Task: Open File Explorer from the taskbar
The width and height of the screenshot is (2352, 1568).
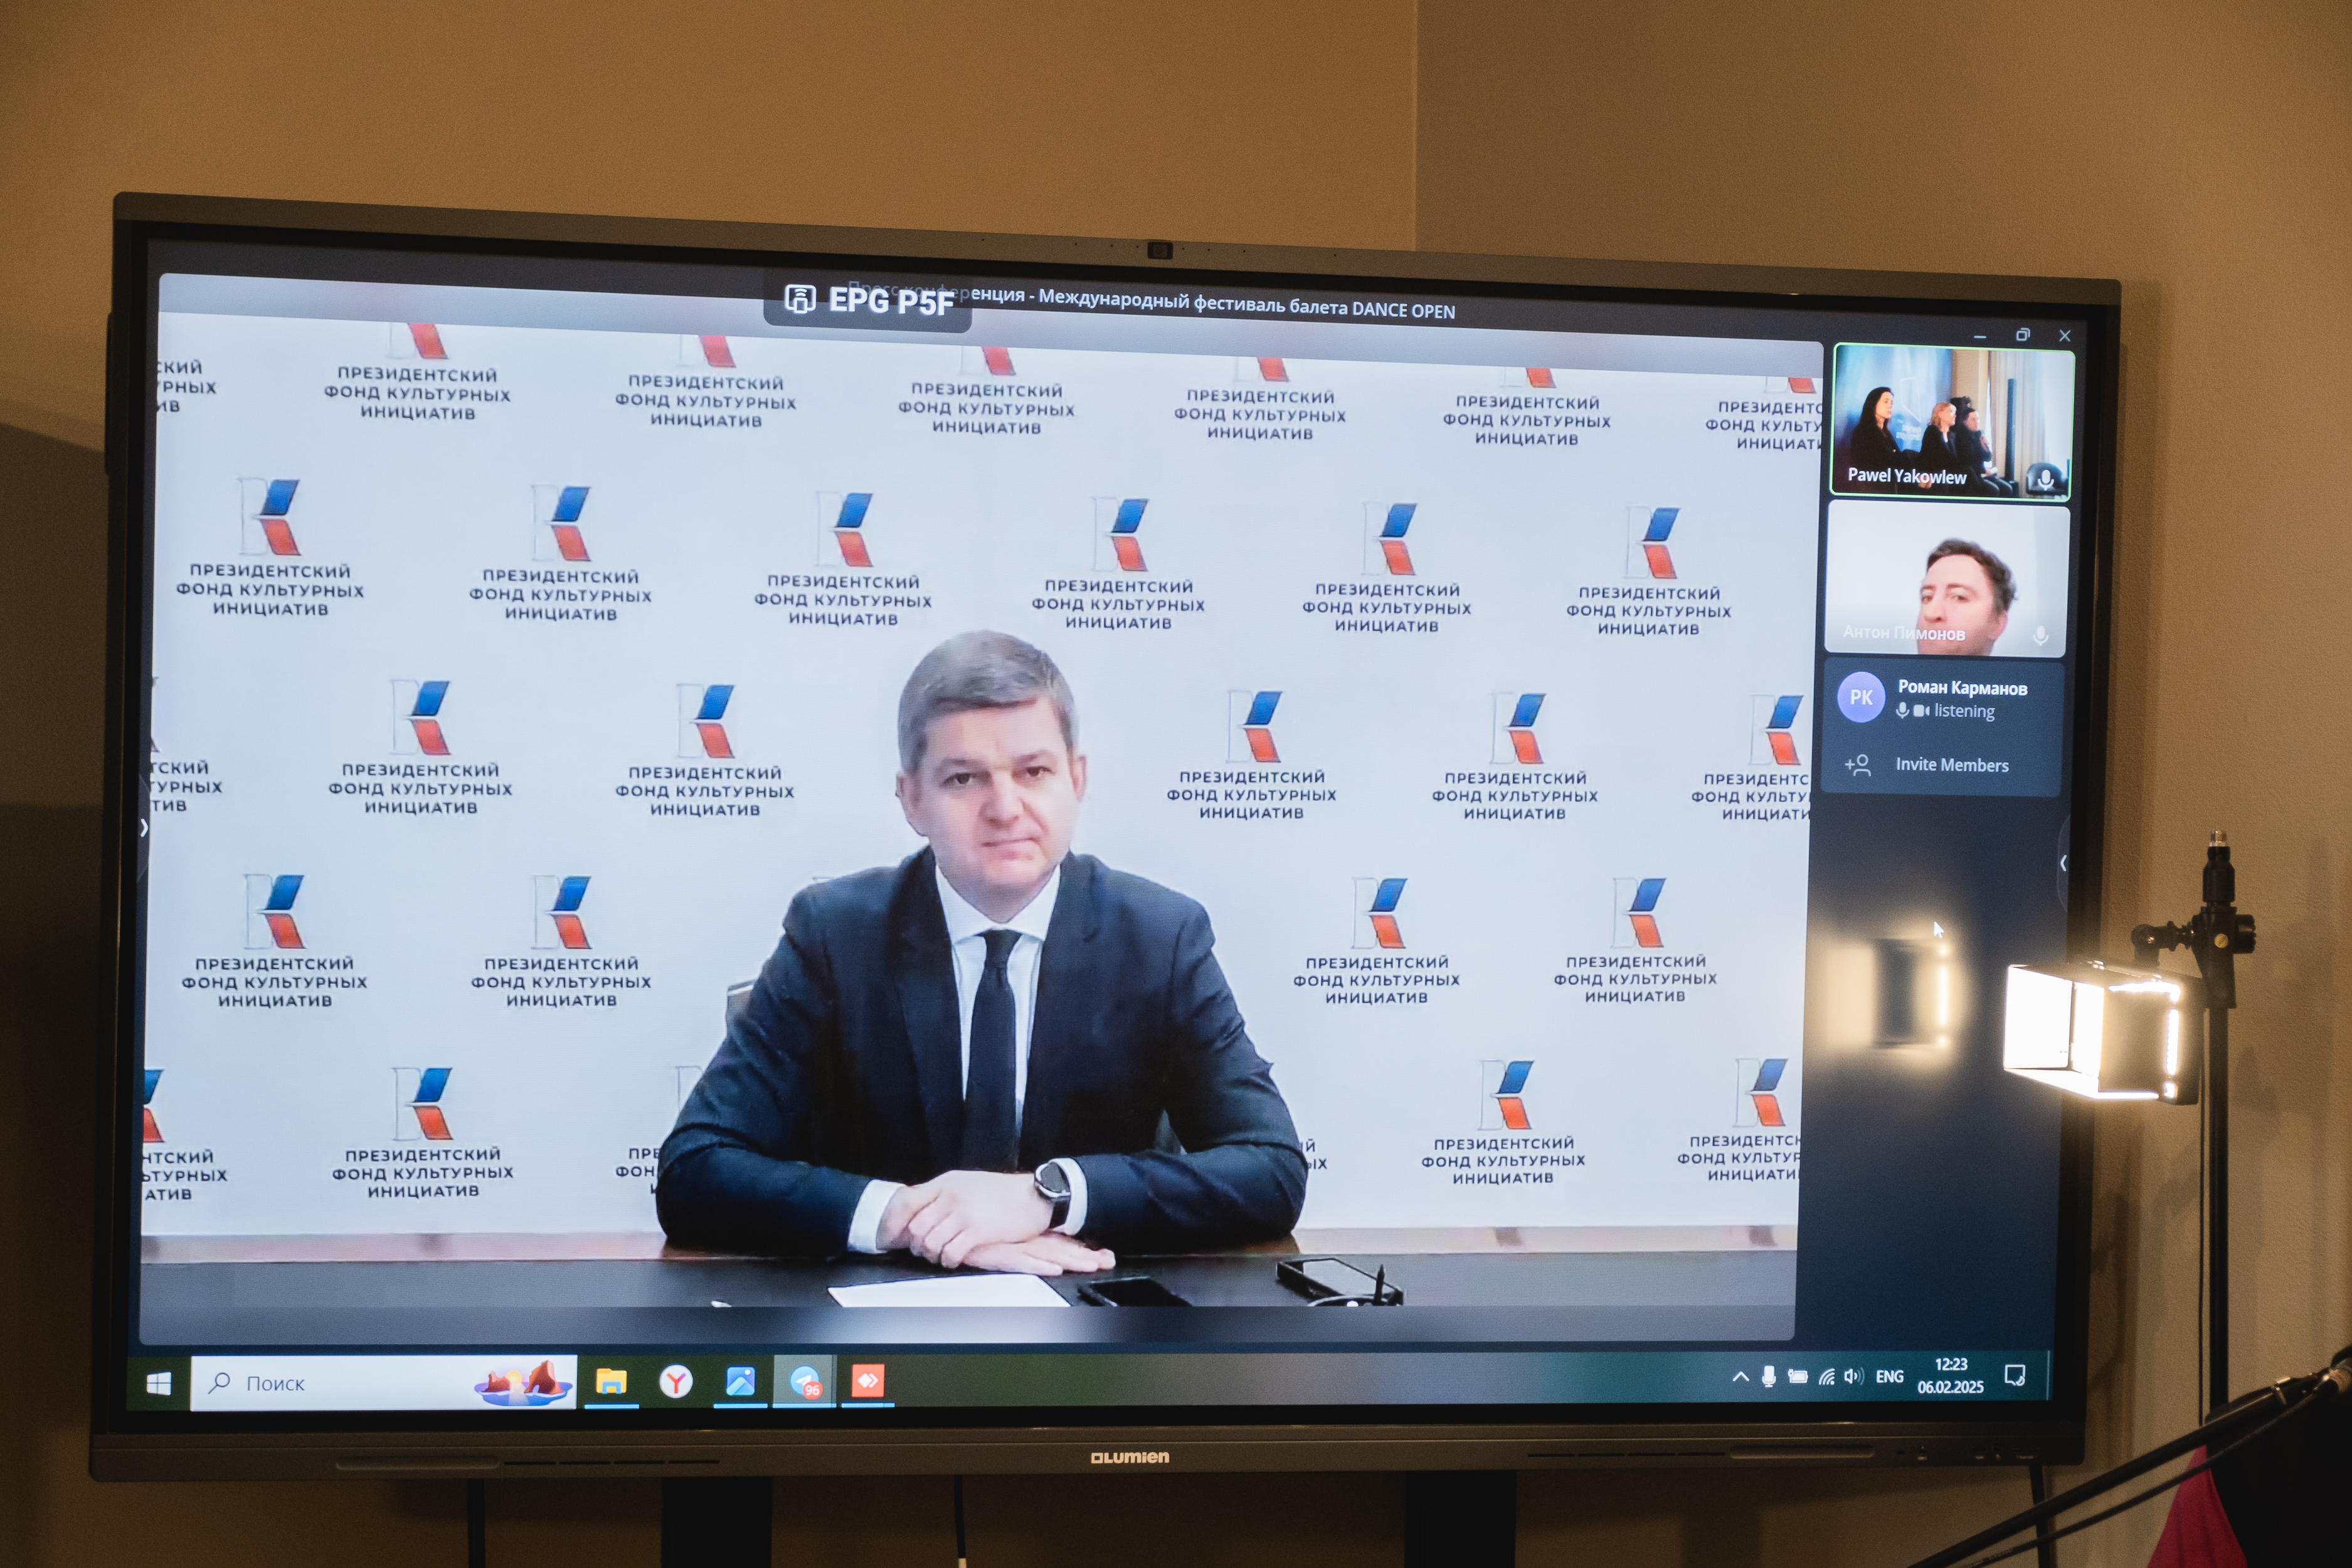Action: point(611,1382)
